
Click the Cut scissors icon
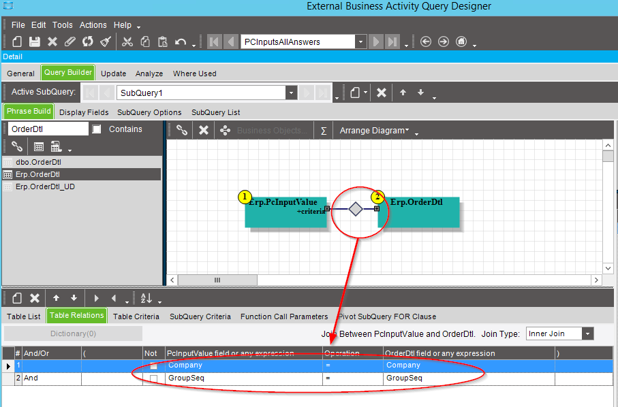(127, 42)
